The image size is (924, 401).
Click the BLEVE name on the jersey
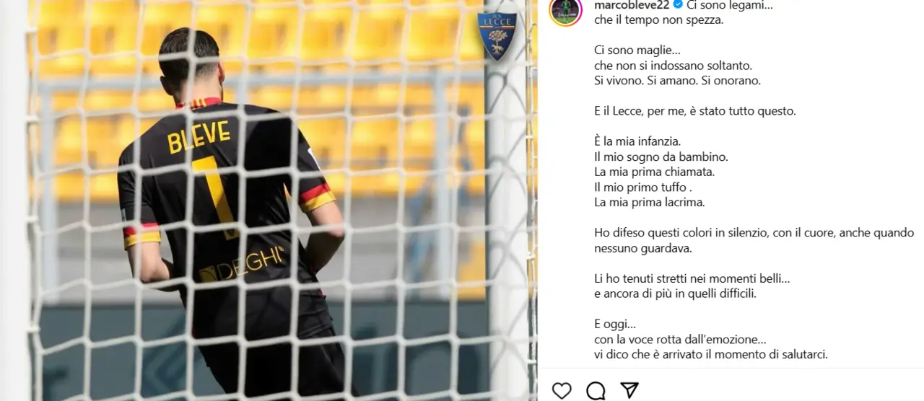tap(199, 136)
